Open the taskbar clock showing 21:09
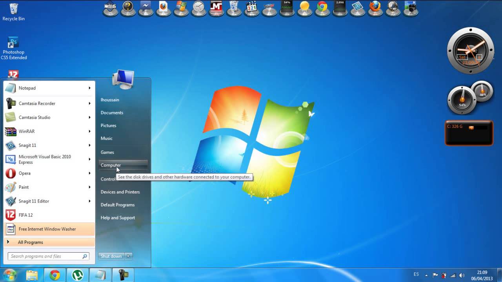502x282 pixels. tap(482, 275)
